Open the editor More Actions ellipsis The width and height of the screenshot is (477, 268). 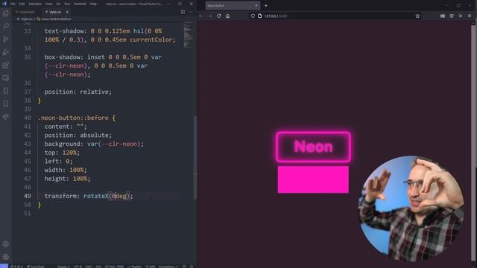(x=191, y=12)
